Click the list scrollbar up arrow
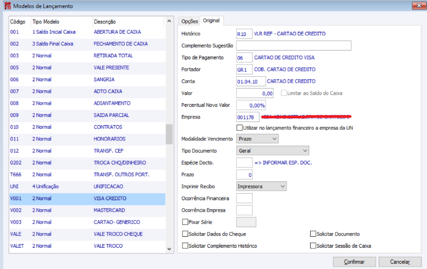This screenshot has width=427, height=269. click(x=169, y=21)
